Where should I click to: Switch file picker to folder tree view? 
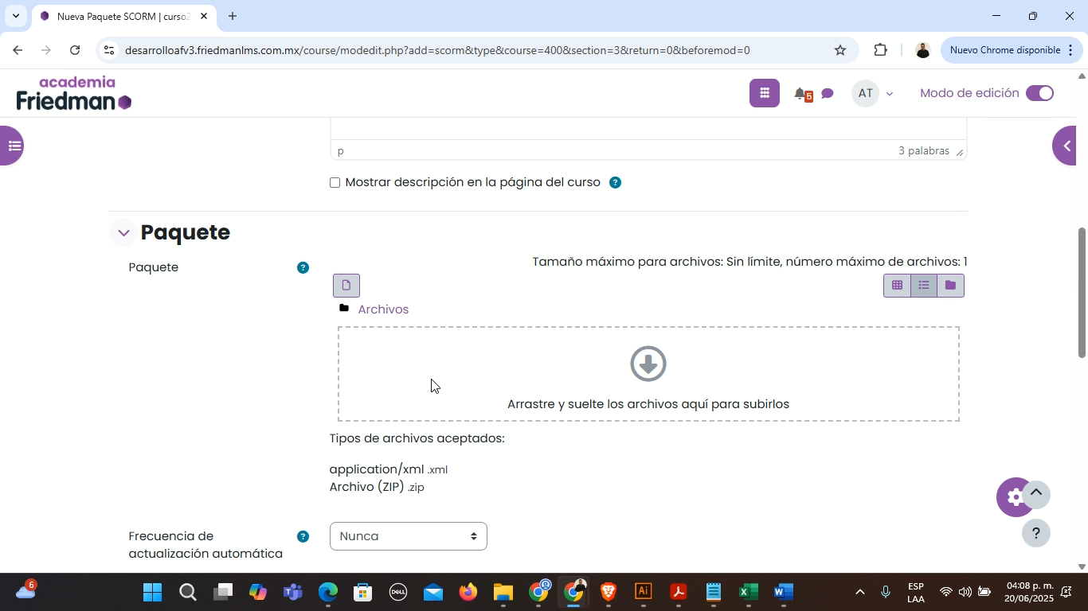[950, 286]
